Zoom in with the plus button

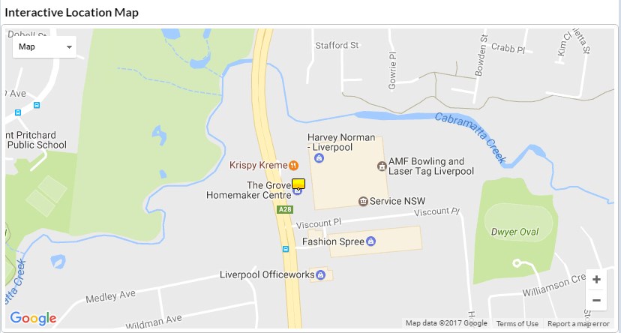tap(596, 280)
